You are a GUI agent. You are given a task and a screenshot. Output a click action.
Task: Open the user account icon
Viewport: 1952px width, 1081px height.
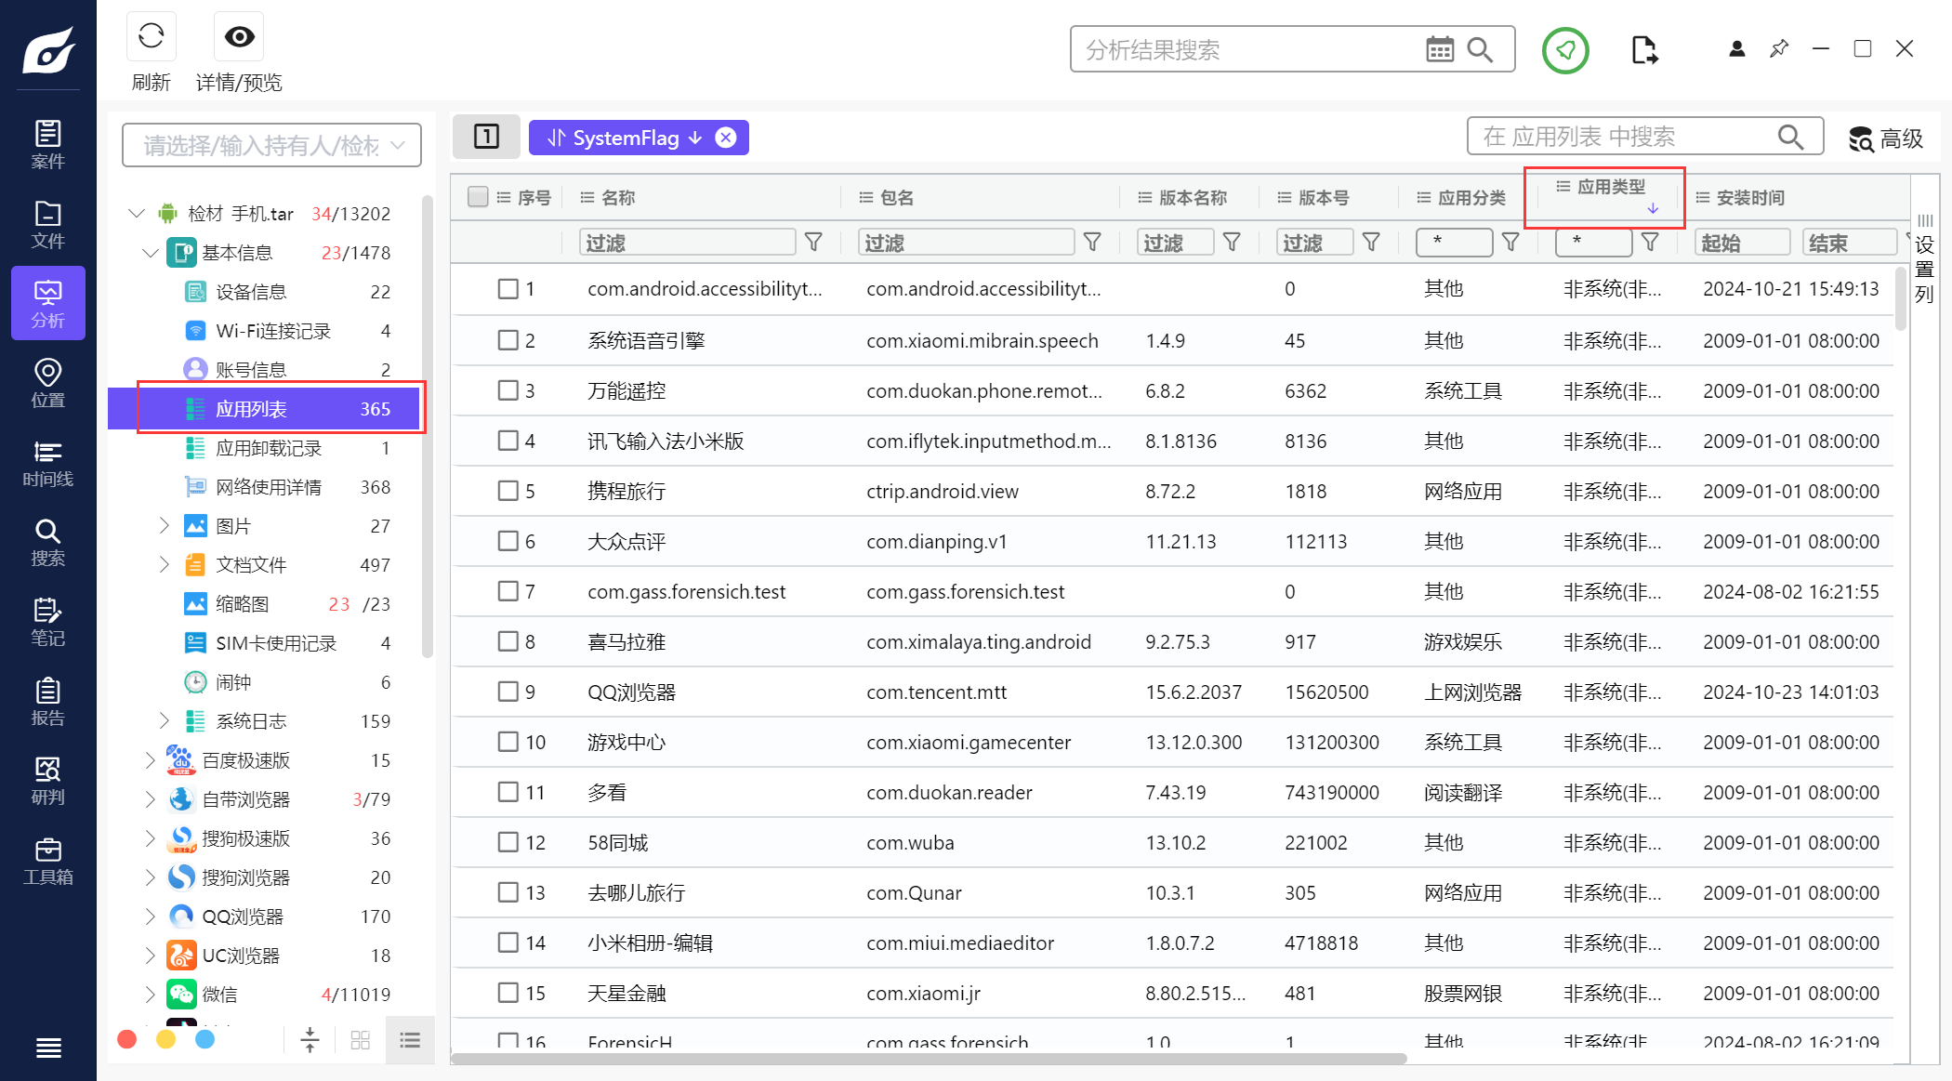coord(1736,49)
